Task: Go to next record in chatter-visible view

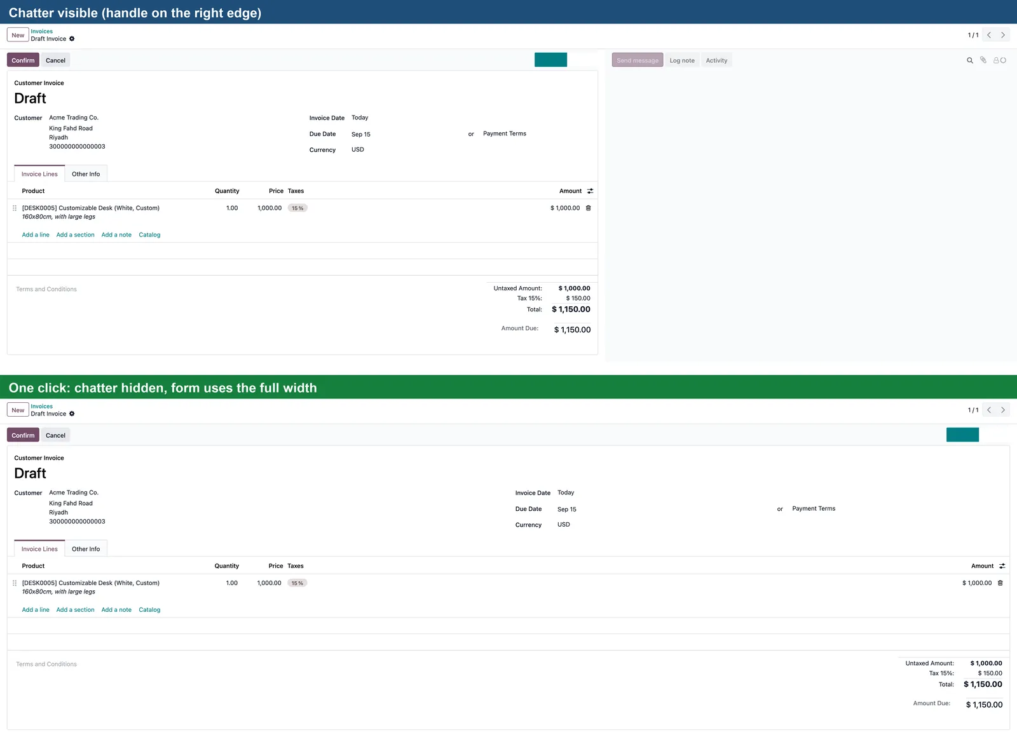Action: 1003,35
